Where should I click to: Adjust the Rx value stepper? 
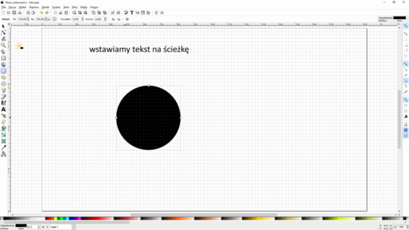click(28, 19)
